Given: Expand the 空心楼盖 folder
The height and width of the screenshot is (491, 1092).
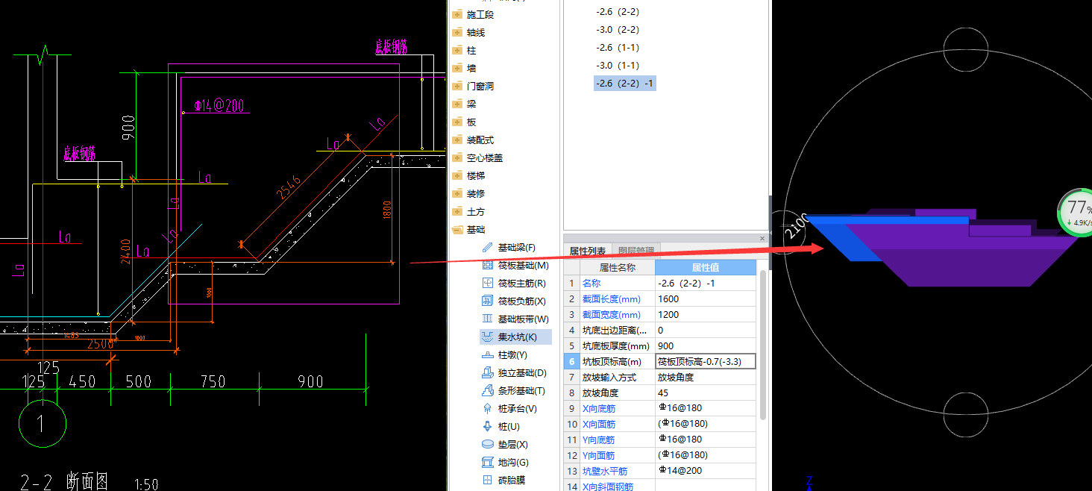Looking at the screenshot, I should (456, 157).
